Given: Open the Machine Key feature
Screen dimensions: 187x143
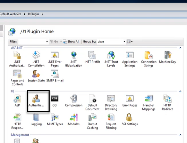Looking at the screenshot, I should pyautogui.click(x=168, y=57).
